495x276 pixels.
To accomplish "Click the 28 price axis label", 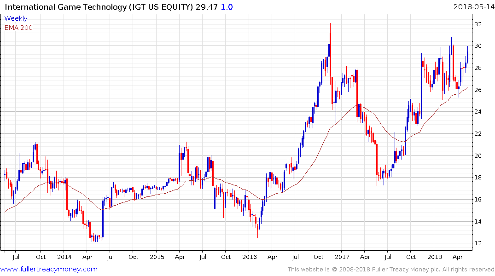I will click(478, 68).
